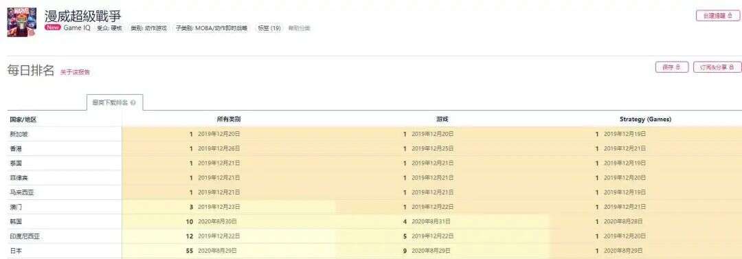This screenshot has height=259, width=742.
Task: Click the 所有类别 column header
Action: [x=229, y=120]
